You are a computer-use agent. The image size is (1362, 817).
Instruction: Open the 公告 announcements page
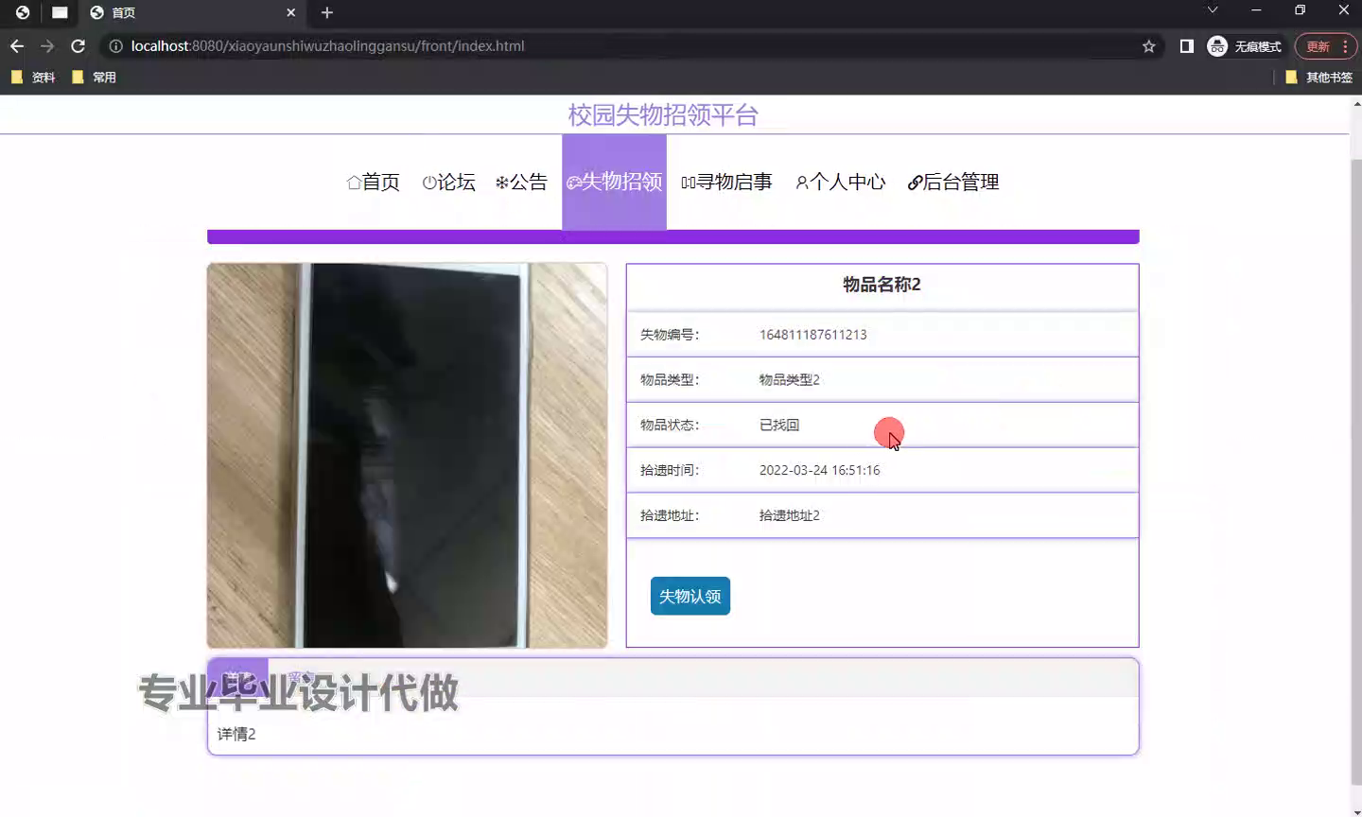(521, 182)
